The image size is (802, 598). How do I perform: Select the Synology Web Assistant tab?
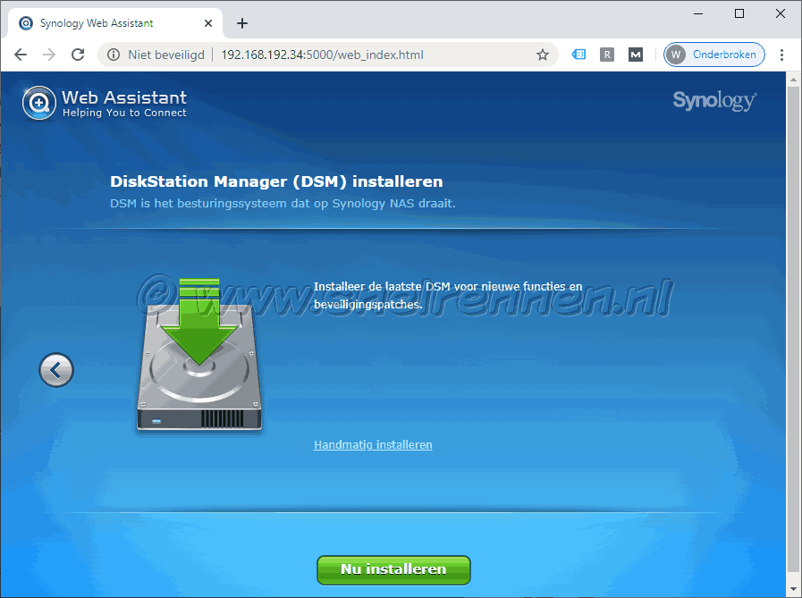tap(115, 23)
